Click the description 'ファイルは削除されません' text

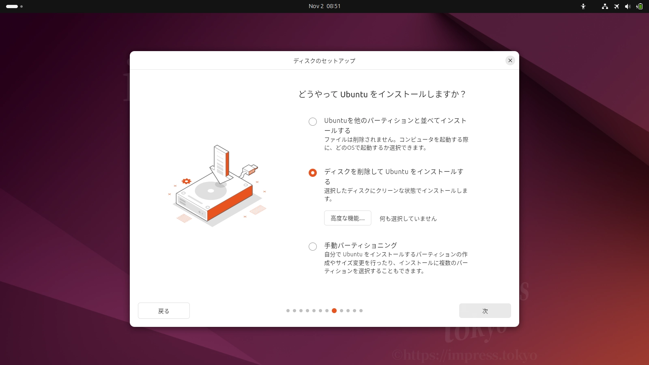pos(396,144)
